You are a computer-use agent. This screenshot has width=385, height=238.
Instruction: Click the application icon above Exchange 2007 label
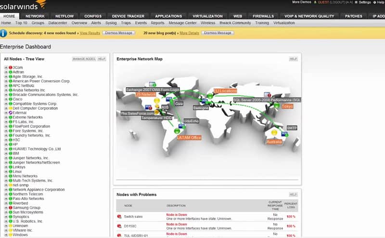[x=153, y=85]
